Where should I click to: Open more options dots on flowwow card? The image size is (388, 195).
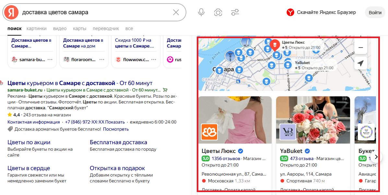click(x=154, y=60)
